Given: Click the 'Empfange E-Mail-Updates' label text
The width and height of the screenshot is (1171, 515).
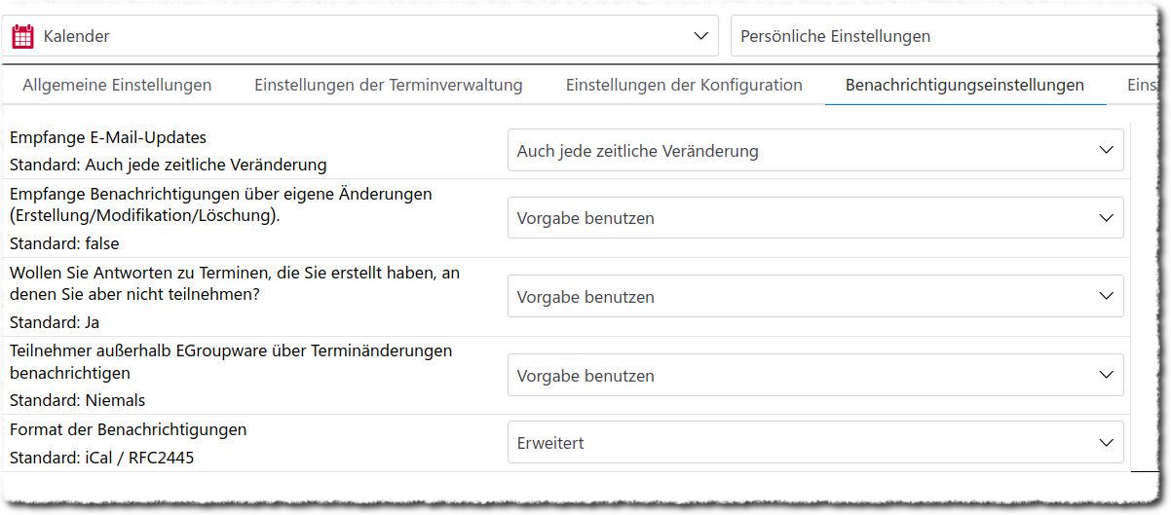Looking at the screenshot, I should [x=108, y=138].
